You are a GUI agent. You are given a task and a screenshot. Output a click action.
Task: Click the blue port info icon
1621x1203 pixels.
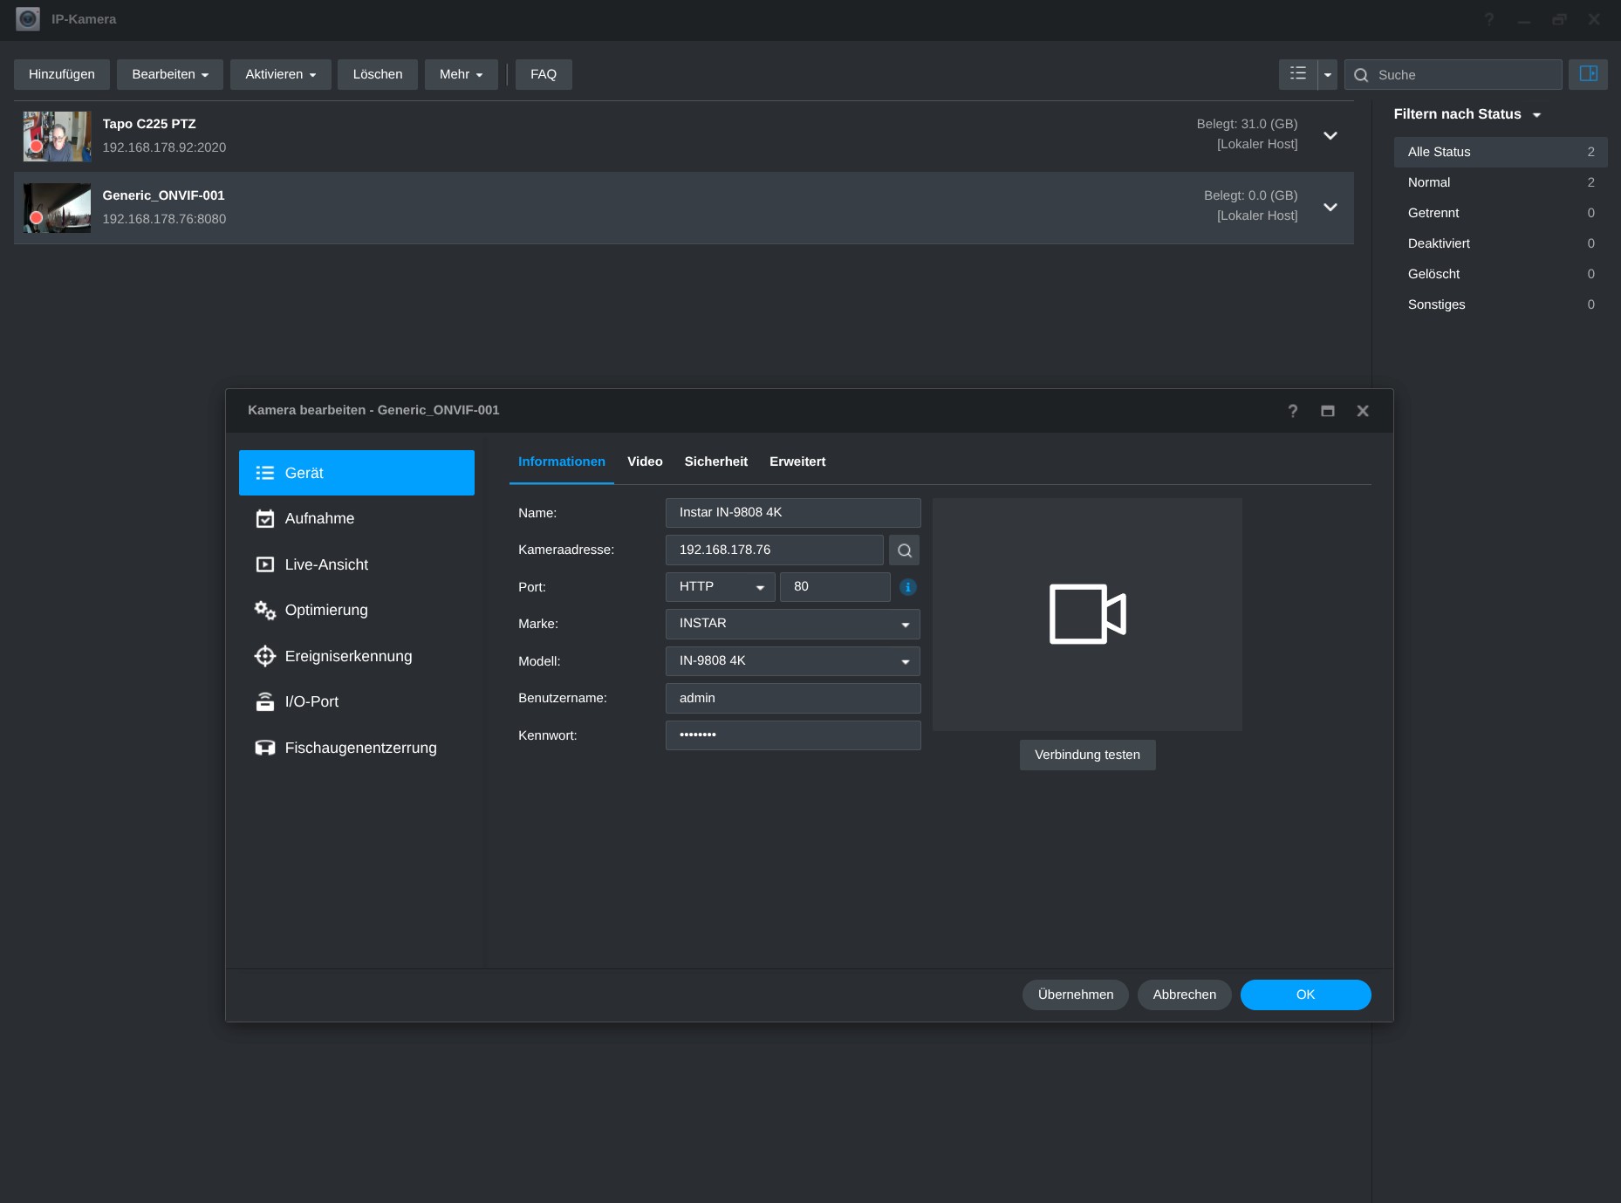point(907,587)
